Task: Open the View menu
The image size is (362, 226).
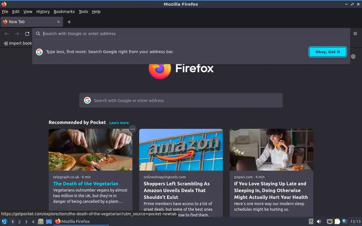Action: coord(28,12)
